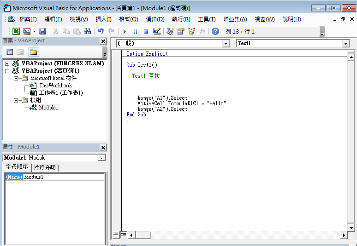Collapse the 模組 folder in the tree
This screenshot has height=246, width=357.
(16, 100)
